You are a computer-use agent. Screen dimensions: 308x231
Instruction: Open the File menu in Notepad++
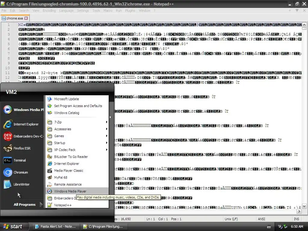pyautogui.click(x=4, y=11)
